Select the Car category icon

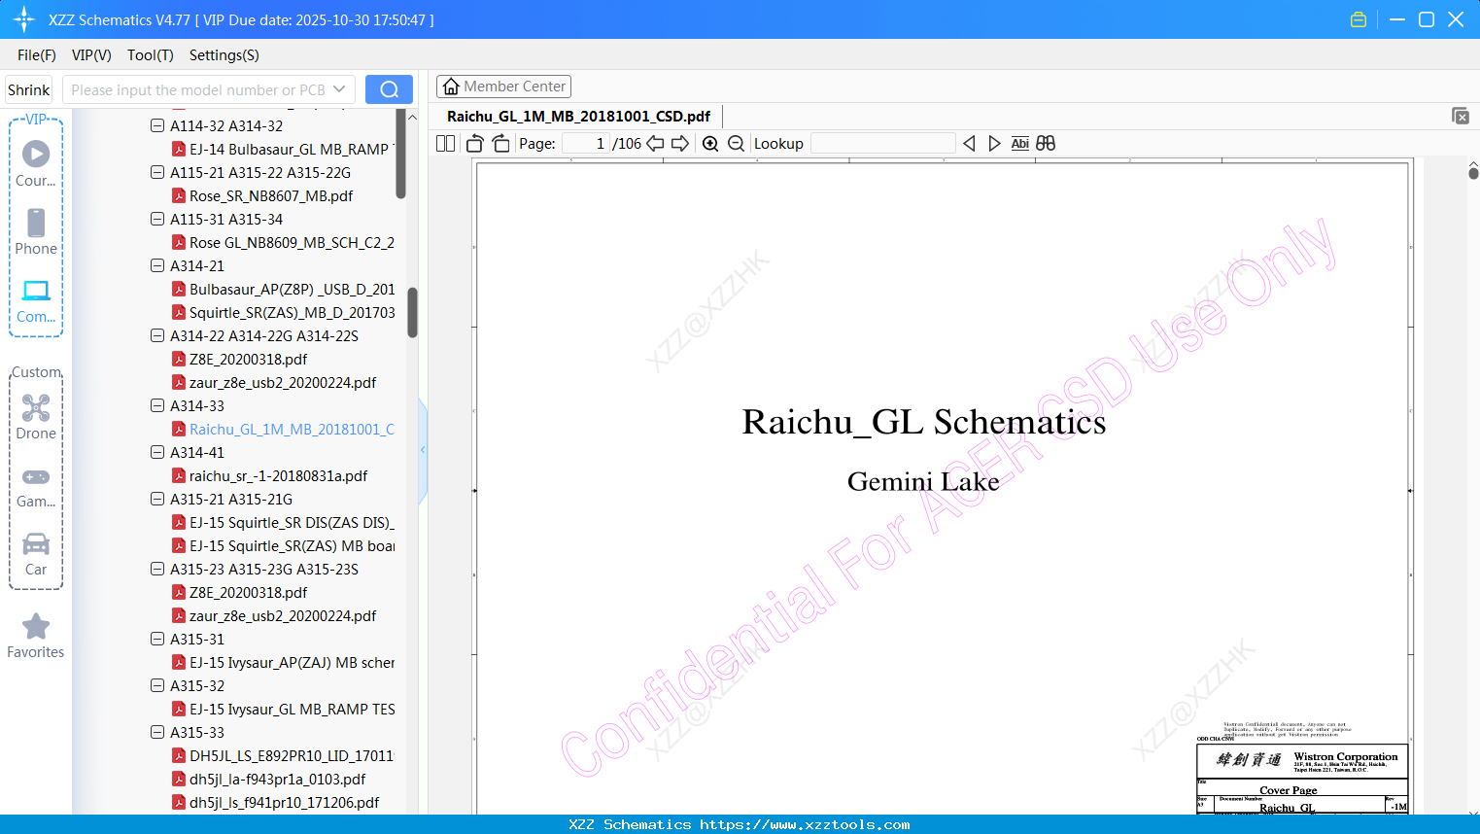[x=36, y=554]
